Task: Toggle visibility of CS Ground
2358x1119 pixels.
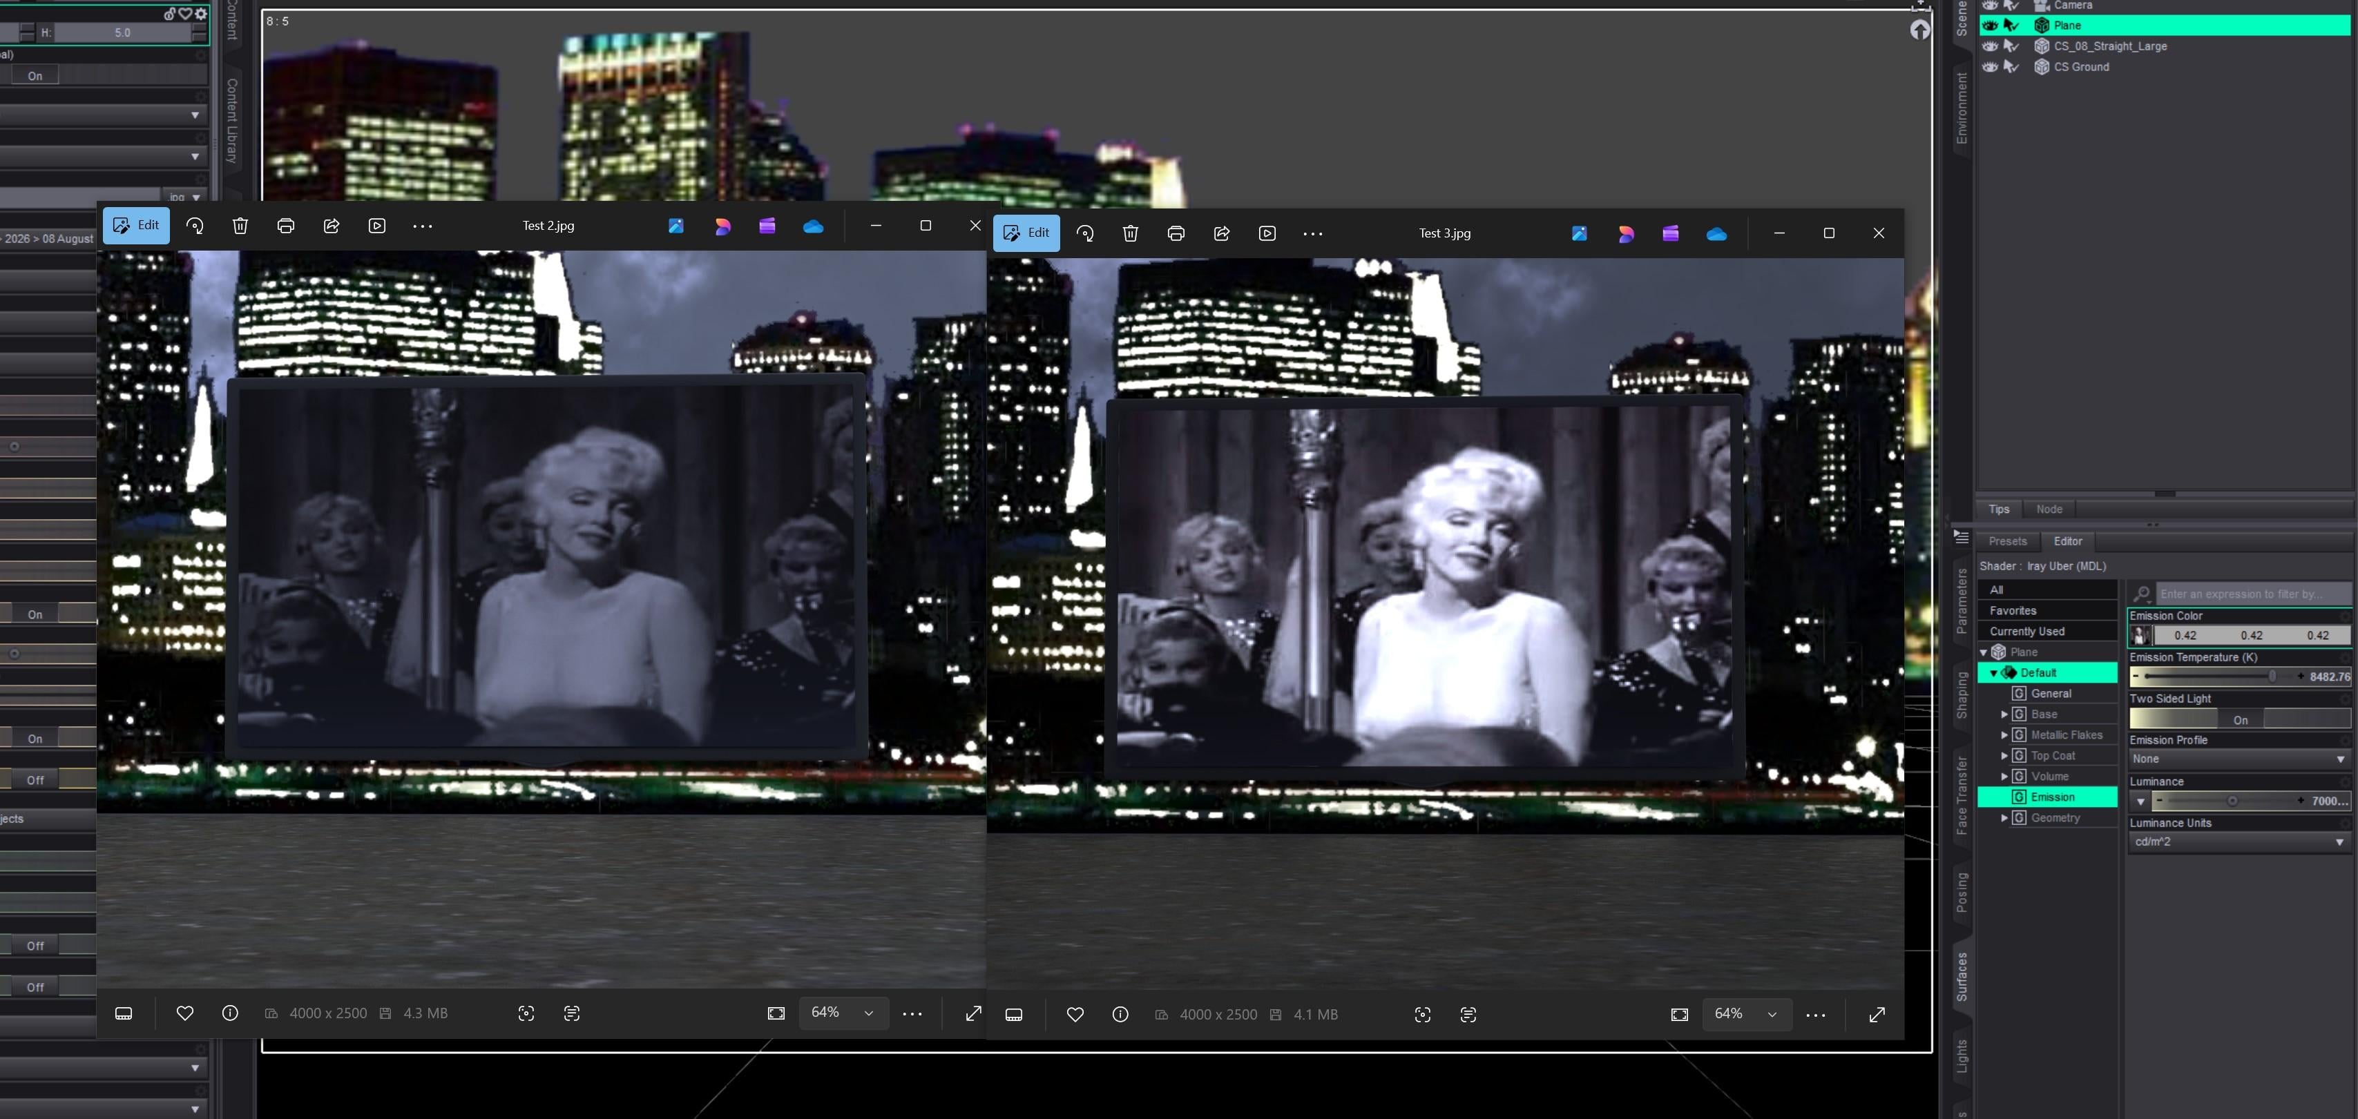Action: 1990,67
